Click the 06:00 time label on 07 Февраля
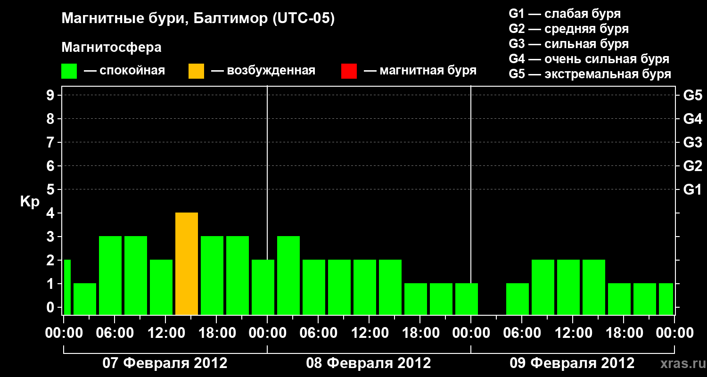Image resolution: width=707 pixels, height=377 pixels. [115, 333]
